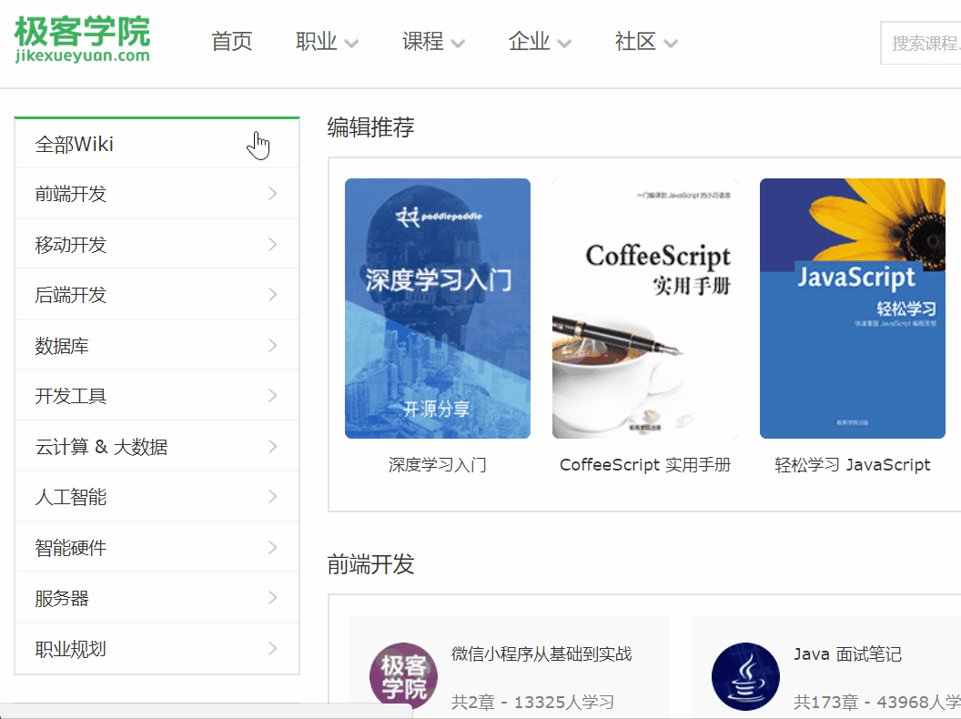
Task: Select the 前端开发 sidebar category
Action: (157, 194)
